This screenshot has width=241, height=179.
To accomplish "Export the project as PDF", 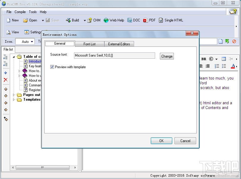I will 149,20.
